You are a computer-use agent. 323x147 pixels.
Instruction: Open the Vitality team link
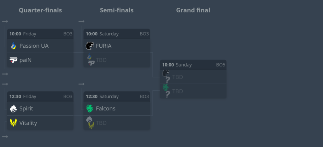coord(28,123)
